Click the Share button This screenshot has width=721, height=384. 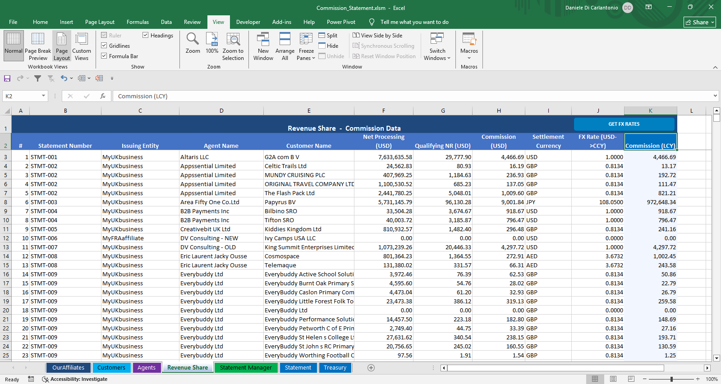pyautogui.click(x=700, y=22)
